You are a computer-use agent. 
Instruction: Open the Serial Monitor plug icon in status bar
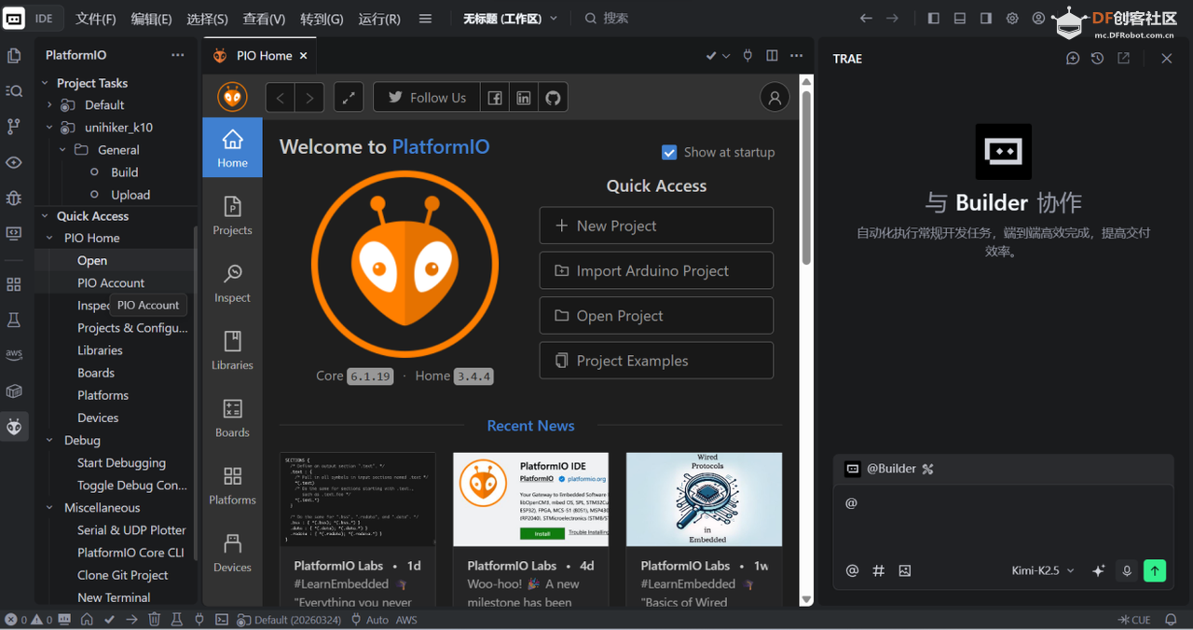pos(199,619)
